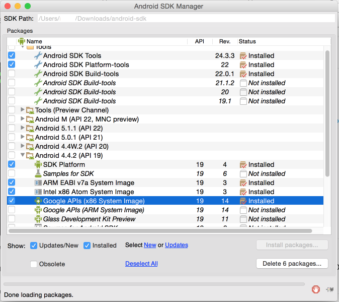Screen dimensions: 339x302
Task: Select the Glass Development Kit Preview row
Action: 165,219
